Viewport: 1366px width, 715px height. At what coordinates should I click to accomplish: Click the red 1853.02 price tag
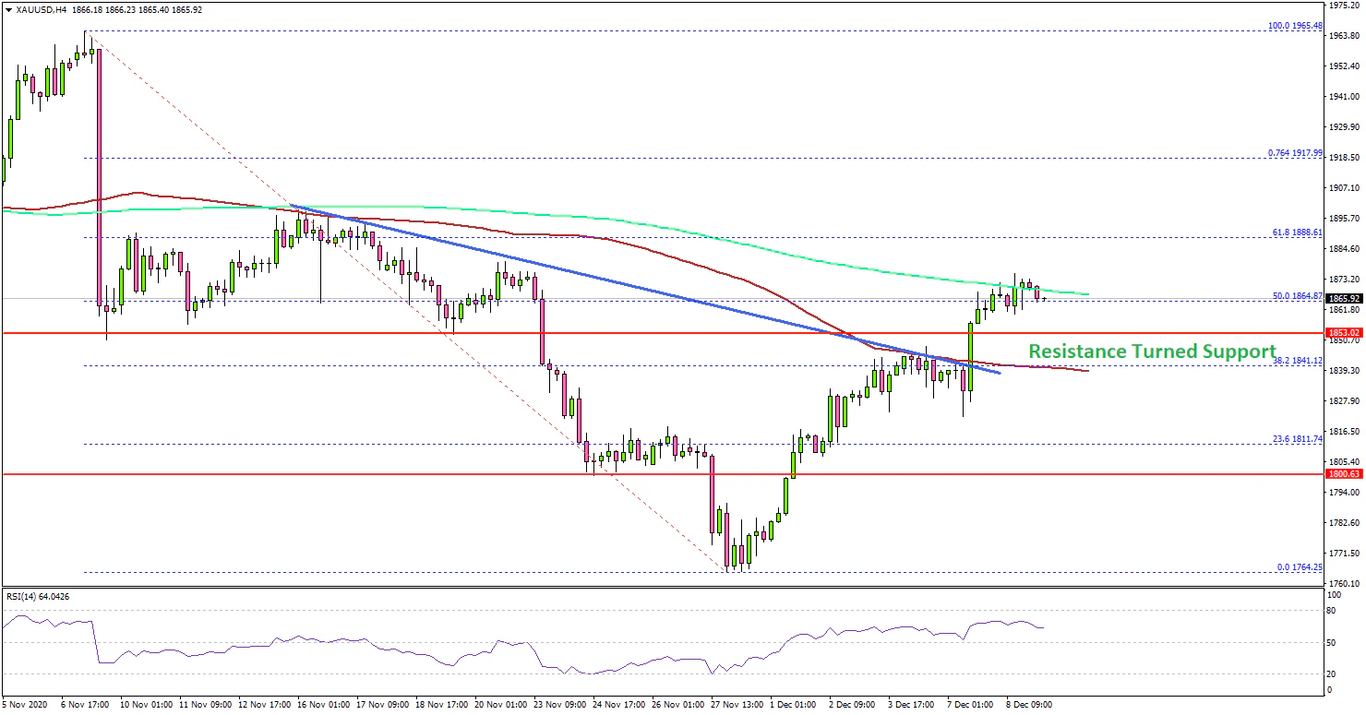click(x=1344, y=332)
